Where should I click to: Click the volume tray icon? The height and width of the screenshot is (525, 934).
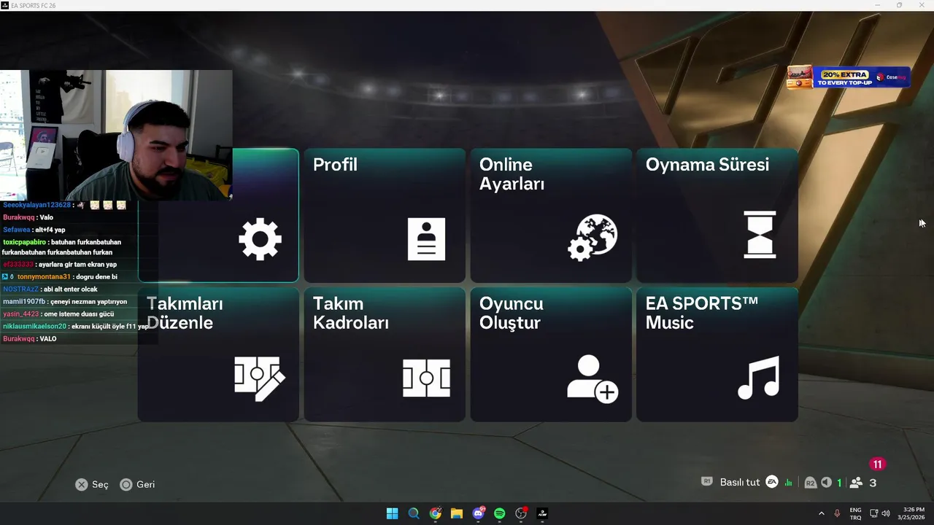(x=886, y=513)
